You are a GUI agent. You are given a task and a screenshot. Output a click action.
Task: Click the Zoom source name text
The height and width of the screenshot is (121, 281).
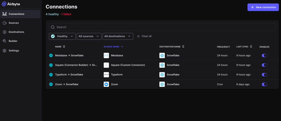point(114,84)
